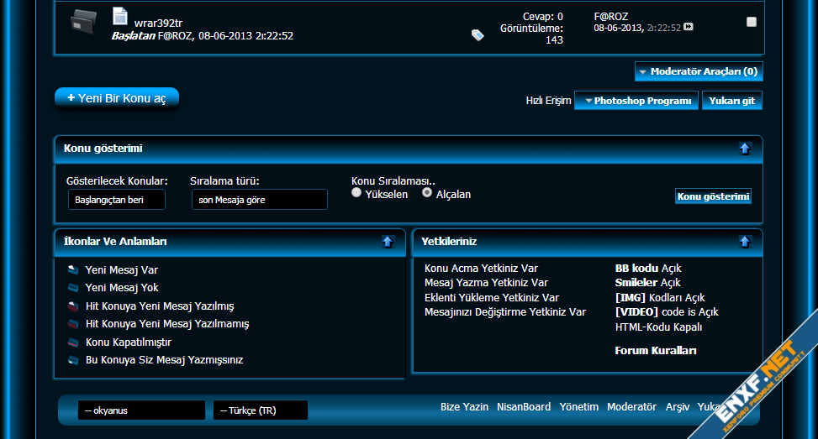818x439 pixels.
Task: Tick the wrar392tr thread selection checkbox
Action: tap(752, 22)
